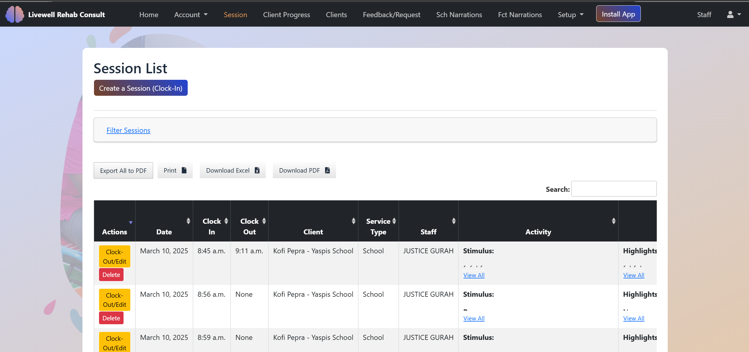Screen dimensions: 749x352
Task: Expand the Setup dropdown menu
Action: [x=570, y=14]
